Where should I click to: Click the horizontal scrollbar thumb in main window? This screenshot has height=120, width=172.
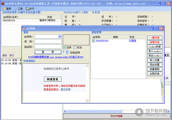pos(95,111)
